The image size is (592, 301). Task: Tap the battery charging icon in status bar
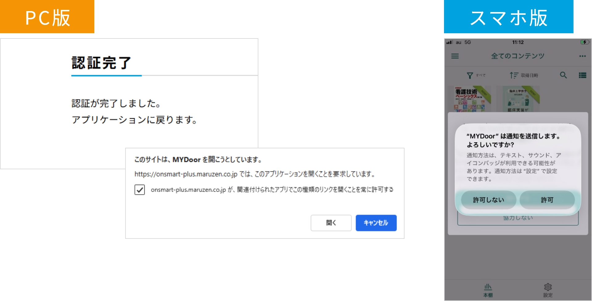(584, 42)
